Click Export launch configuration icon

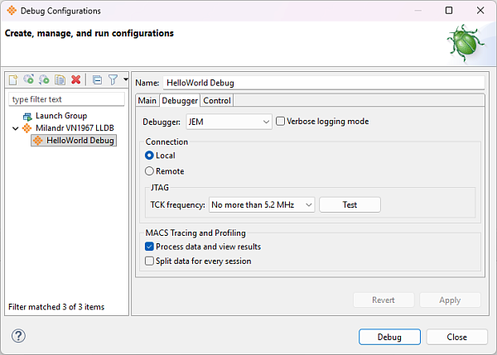pyautogui.click(x=44, y=79)
